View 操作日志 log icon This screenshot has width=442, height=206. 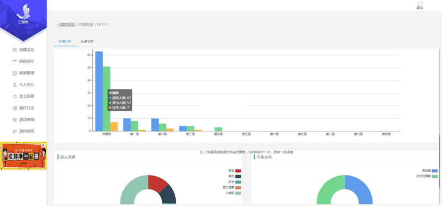coord(15,108)
